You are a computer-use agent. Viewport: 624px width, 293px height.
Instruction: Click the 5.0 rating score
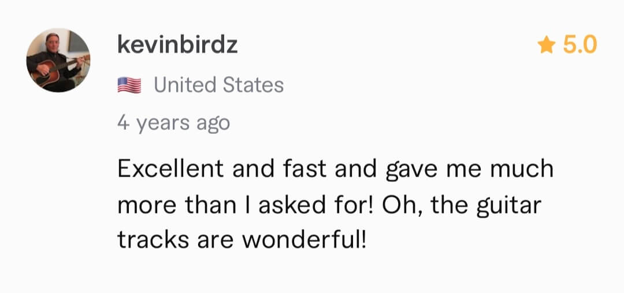[580, 45]
